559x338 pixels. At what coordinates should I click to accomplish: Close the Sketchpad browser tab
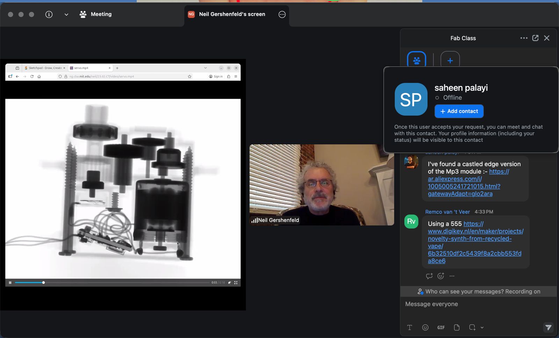64,68
